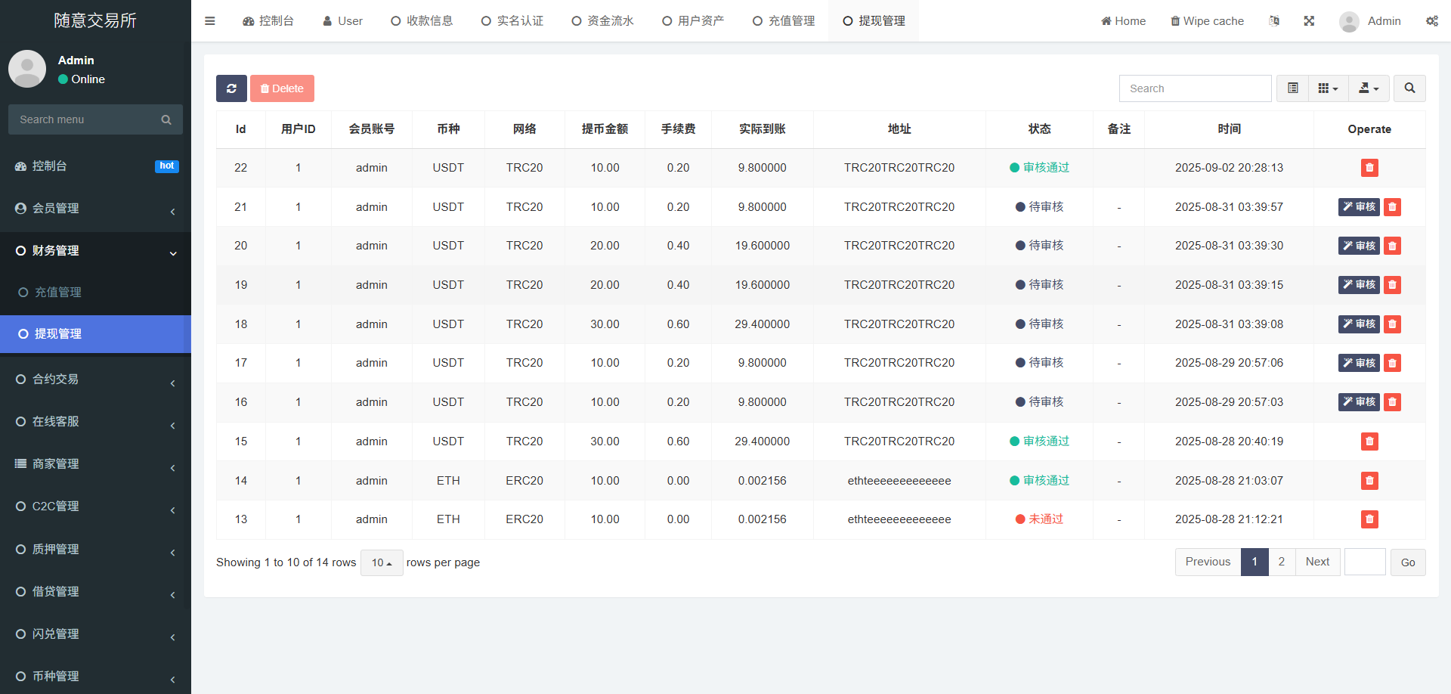Click the search magnifier button in toolbar
The height and width of the screenshot is (694, 1451).
[1409, 88]
